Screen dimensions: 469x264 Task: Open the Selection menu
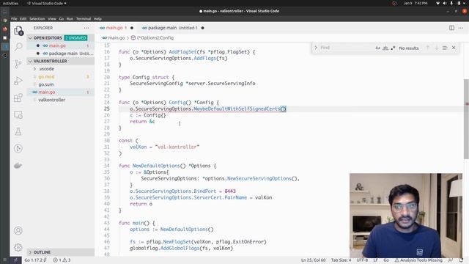(37, 18)
